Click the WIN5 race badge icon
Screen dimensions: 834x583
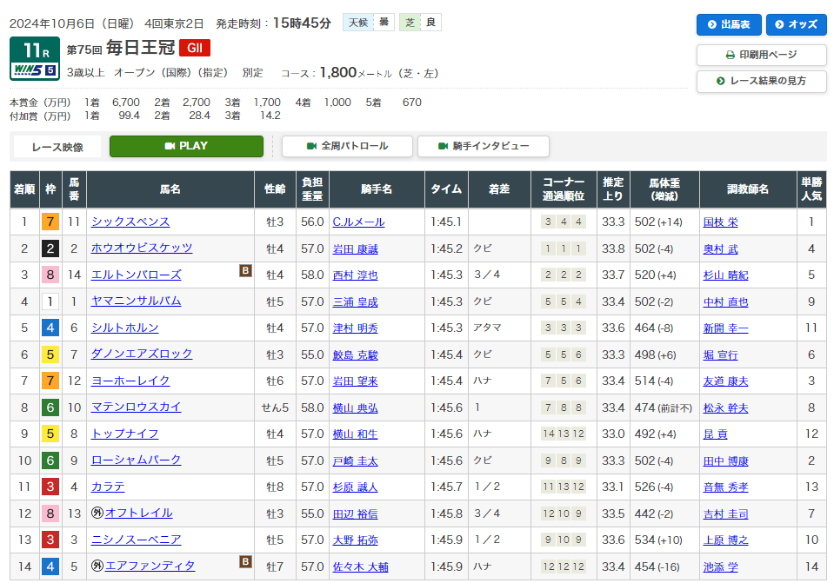(35, 69)
